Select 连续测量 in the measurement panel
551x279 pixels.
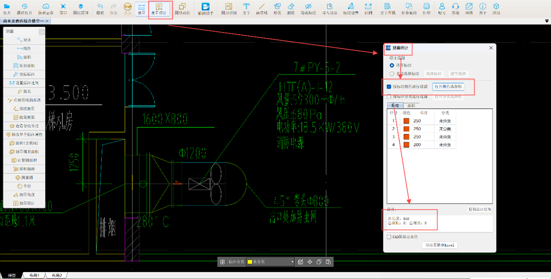pyautogui.click(x=24, y=109)
